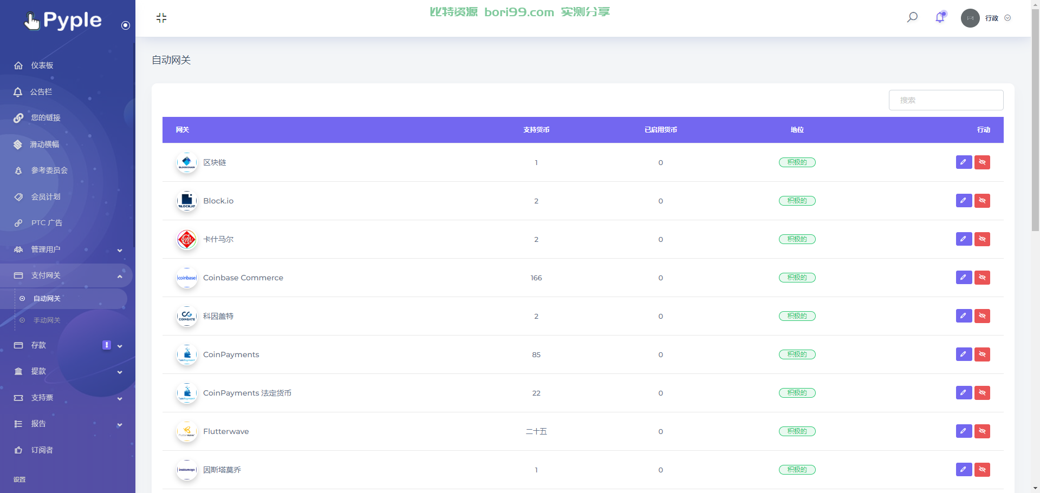Click the 科因盖特 CoinGate logo

click(x=187, y=316)
